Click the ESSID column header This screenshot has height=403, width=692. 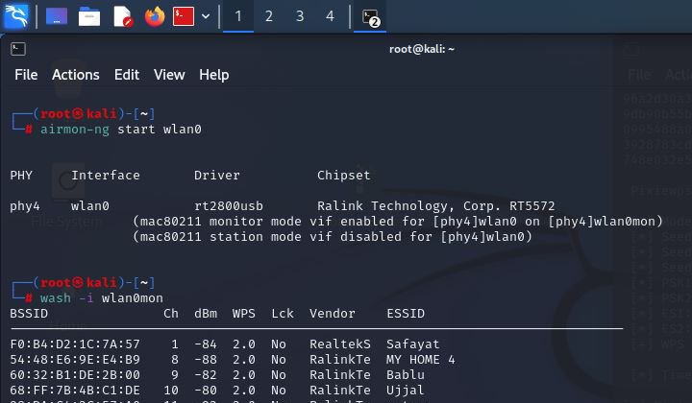click(406, 313)
